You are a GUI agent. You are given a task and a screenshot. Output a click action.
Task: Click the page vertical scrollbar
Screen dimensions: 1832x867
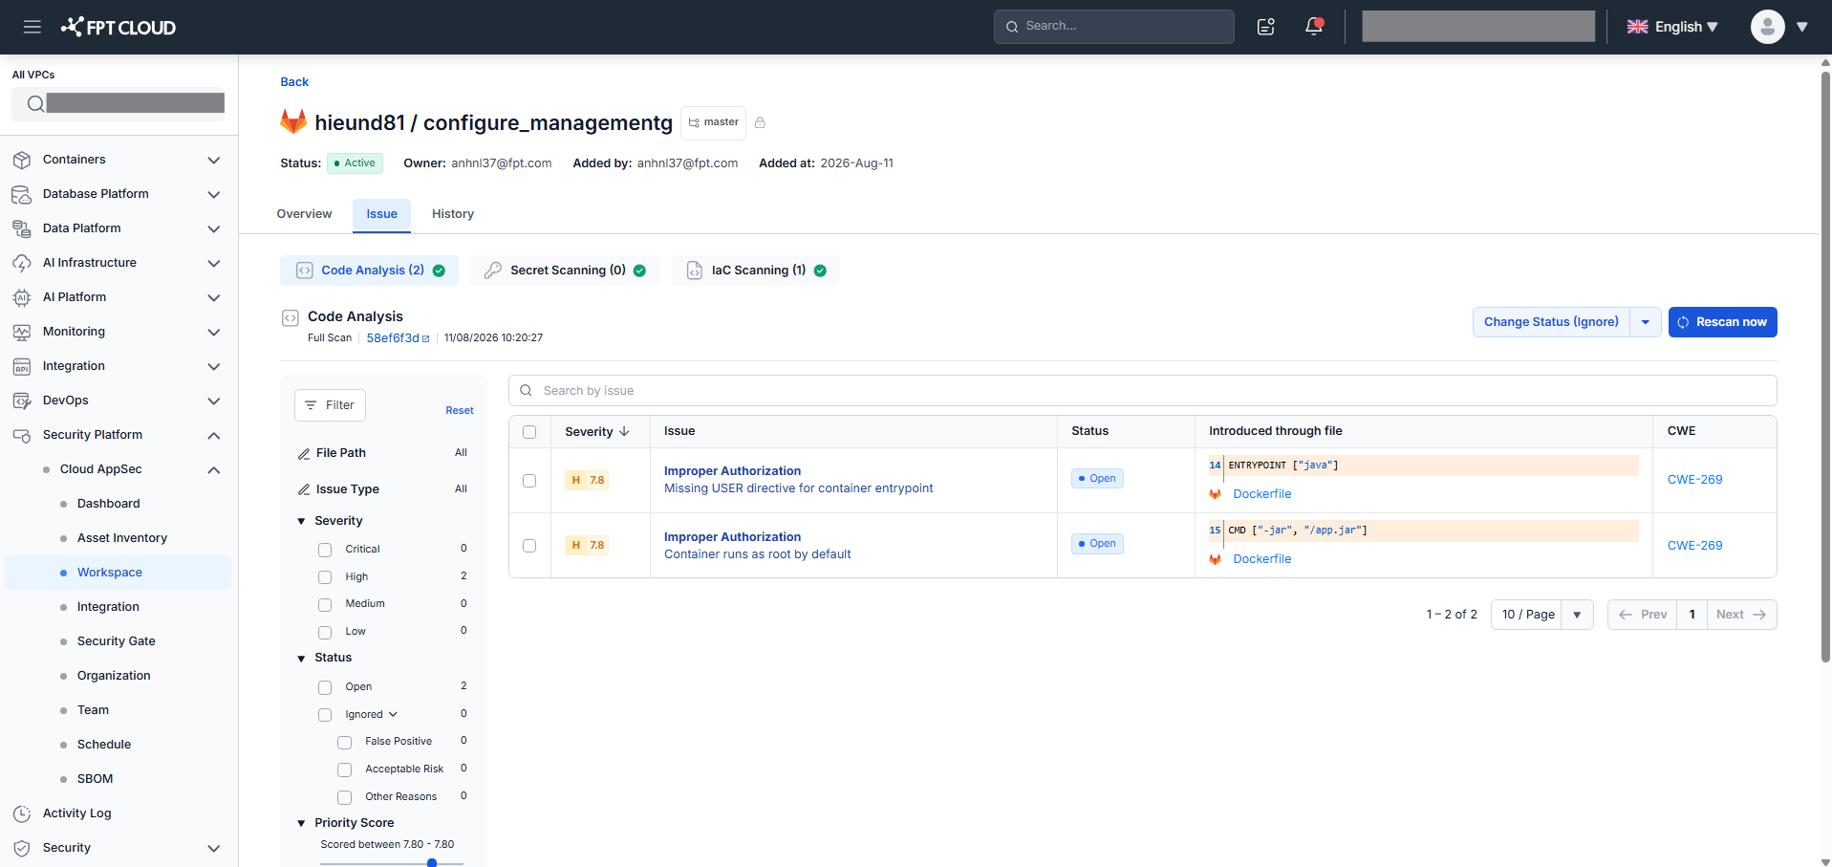coord(1825,366)
